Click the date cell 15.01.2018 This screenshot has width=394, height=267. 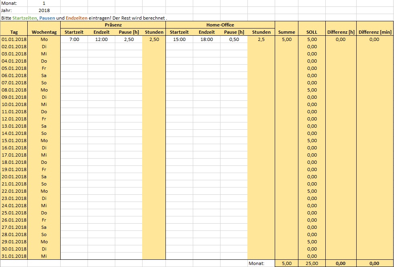[x=14, y=141]
